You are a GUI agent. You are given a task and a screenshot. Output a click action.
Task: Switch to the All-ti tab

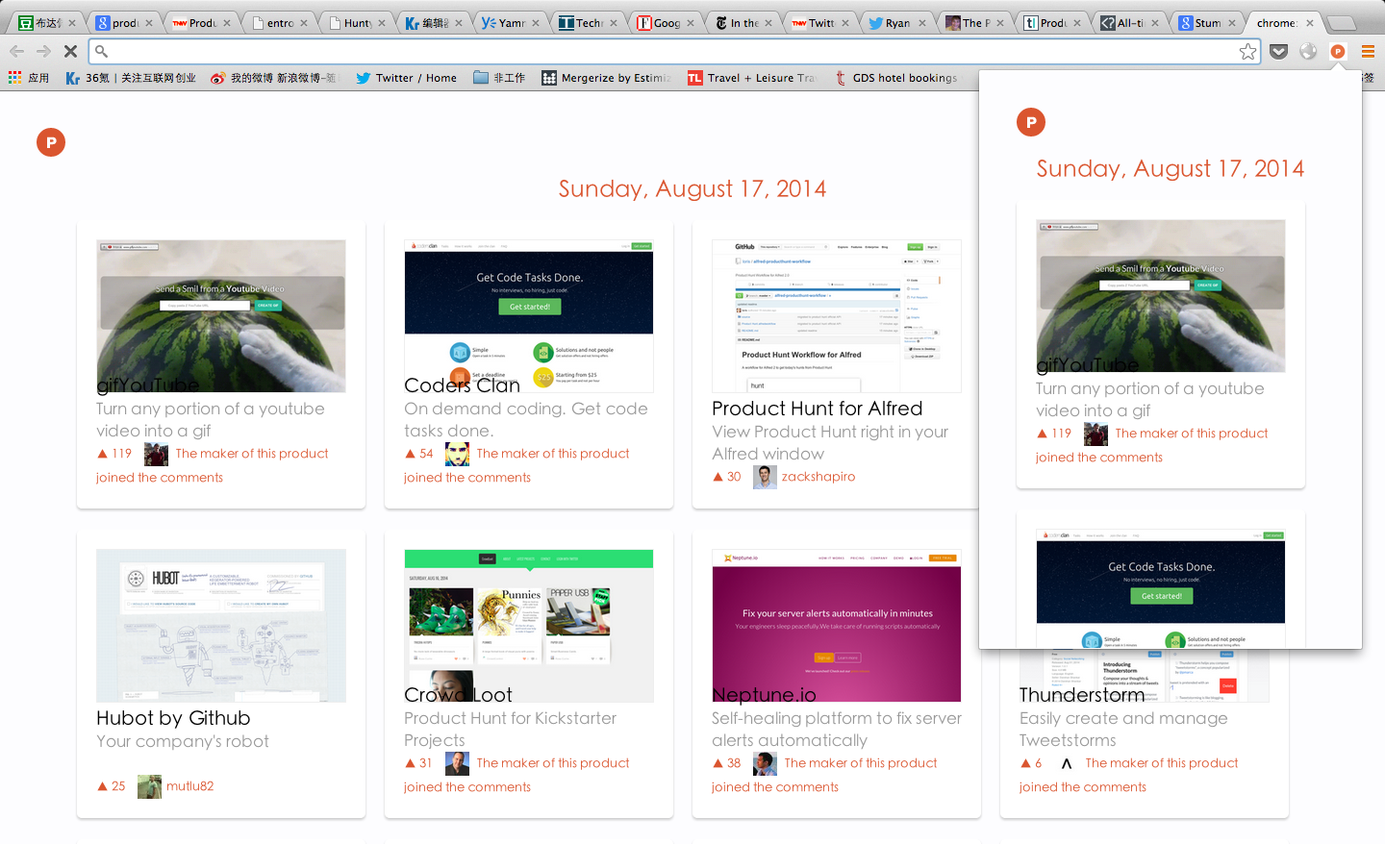pos(1130,22)
